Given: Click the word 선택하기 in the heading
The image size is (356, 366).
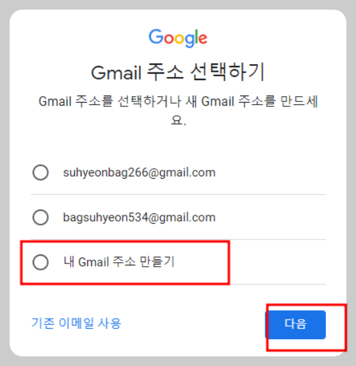Looking at the screenshot, I should click(227, 72).
